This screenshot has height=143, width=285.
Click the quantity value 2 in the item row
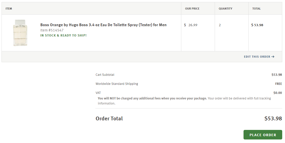[x=220, y=25]
